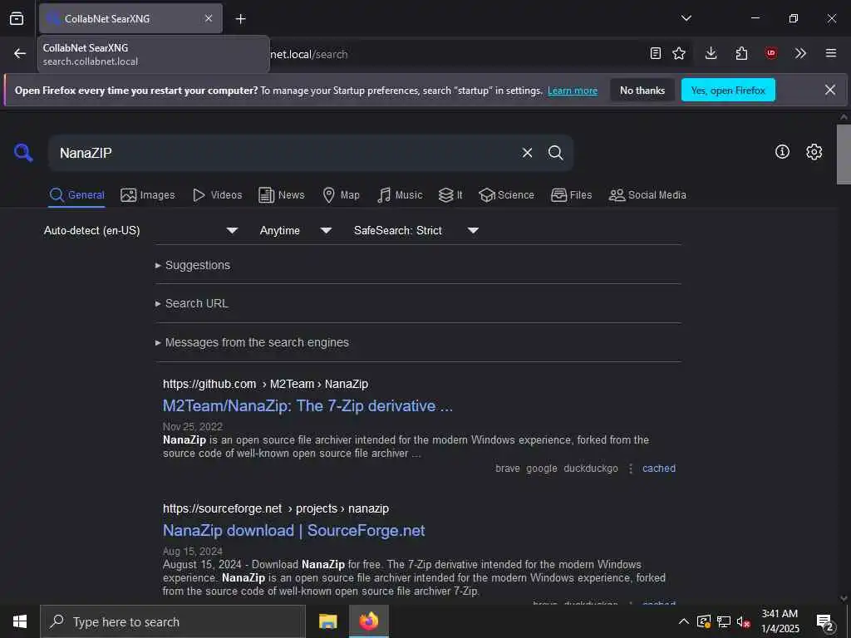This screenshot has height=638, width=851.
Task: Click the Nov 25, 2022 date text
Action: tap(193, 426)
